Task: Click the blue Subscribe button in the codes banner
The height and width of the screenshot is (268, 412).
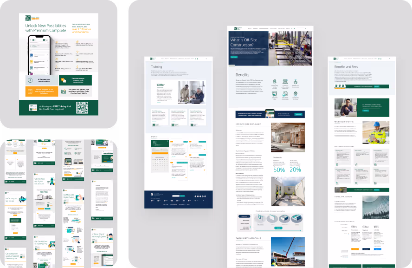Action: tap(298, 113)
